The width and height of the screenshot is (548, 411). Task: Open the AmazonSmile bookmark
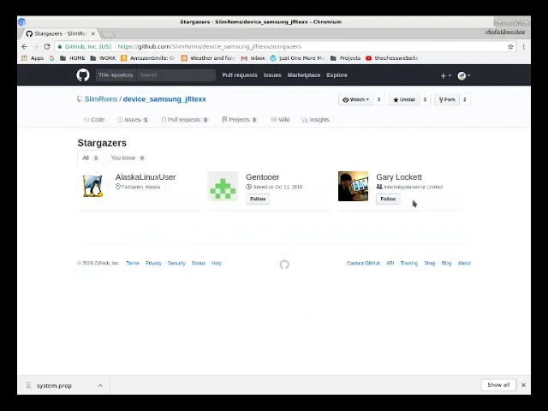147,58
